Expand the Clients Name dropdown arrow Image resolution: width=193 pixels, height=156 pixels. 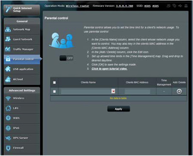[113, 91]
